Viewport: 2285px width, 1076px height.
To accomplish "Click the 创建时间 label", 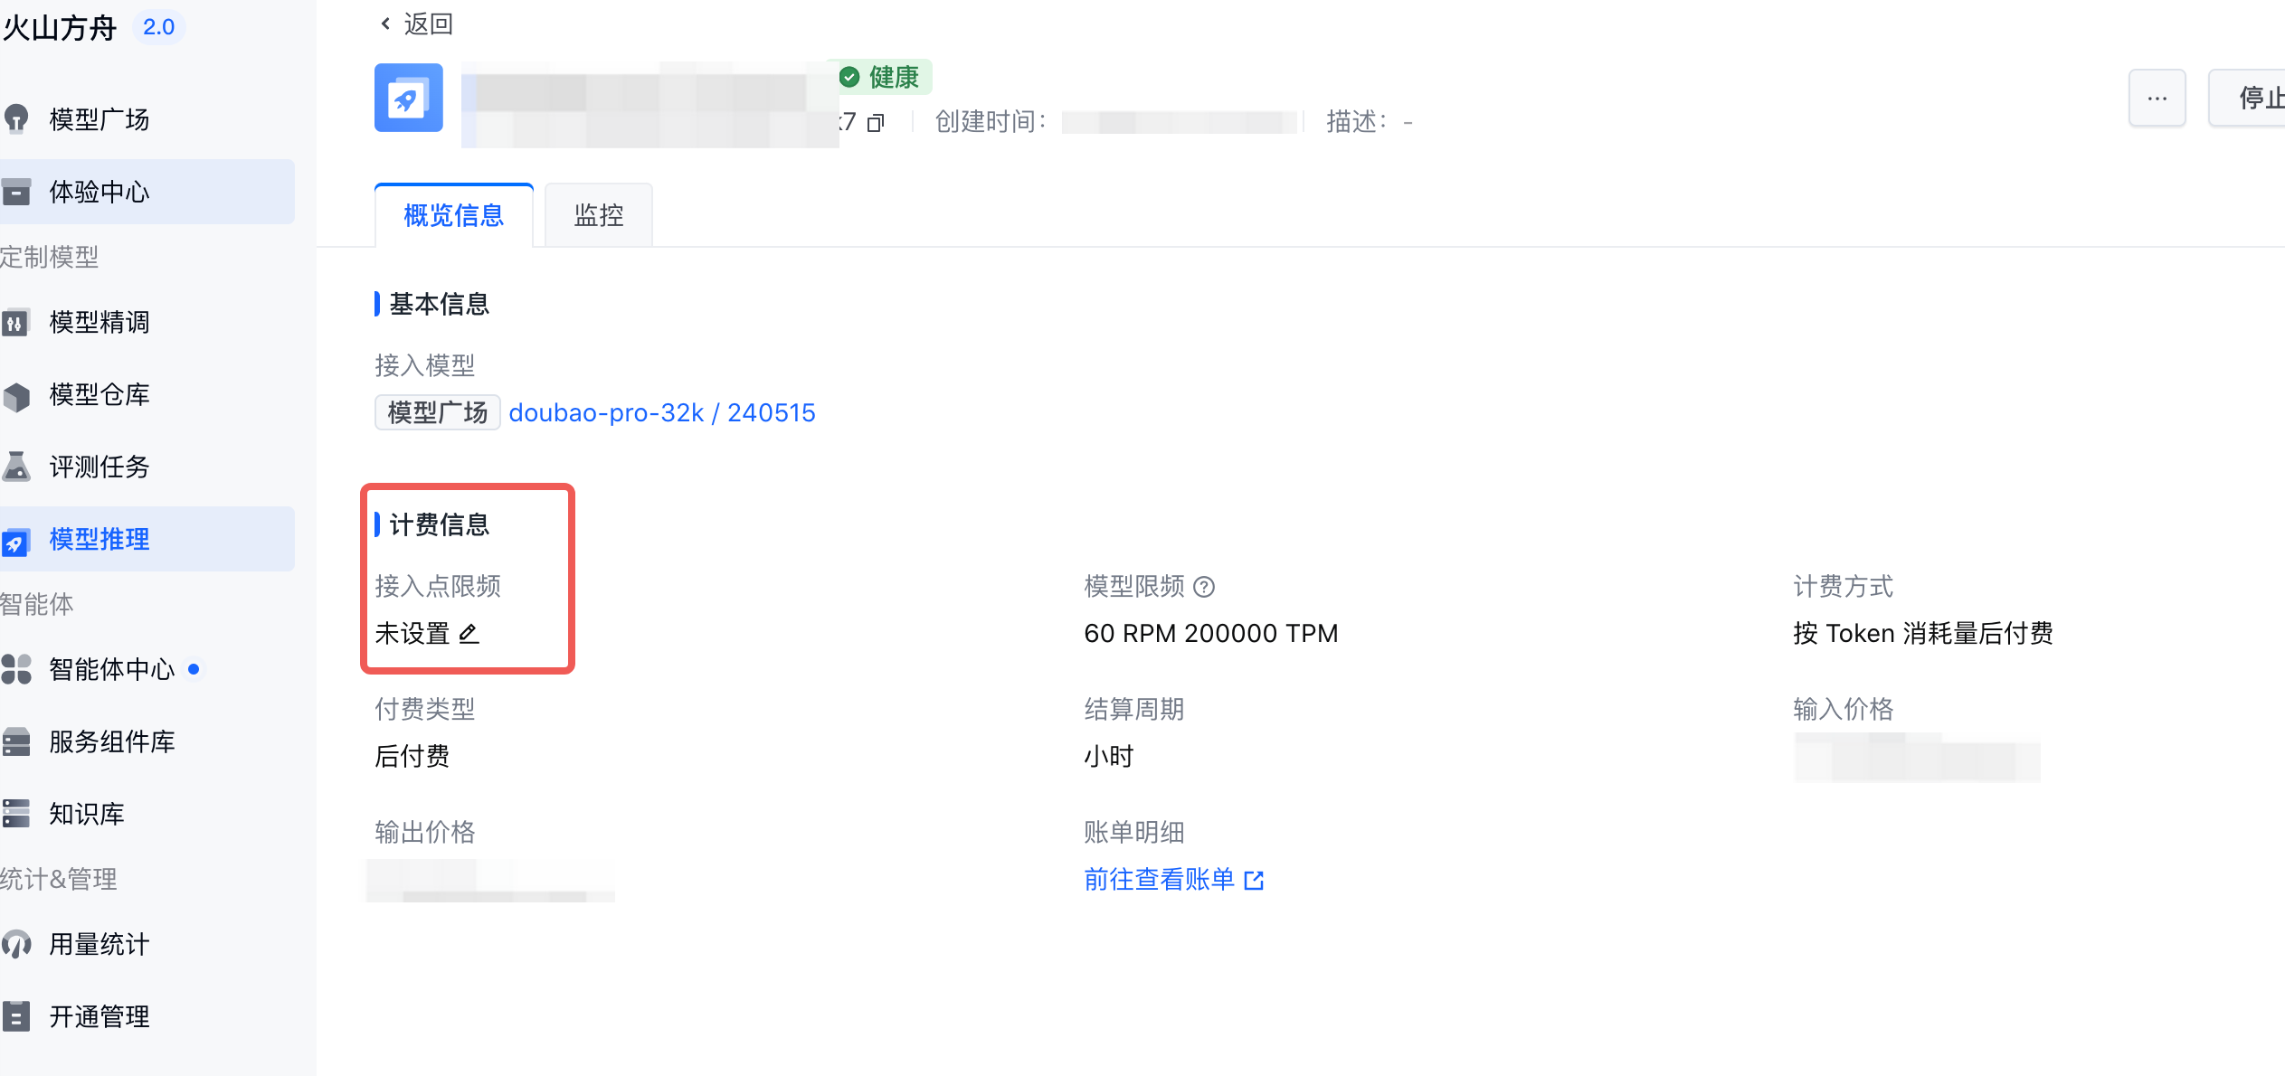I will click(991, 122).
